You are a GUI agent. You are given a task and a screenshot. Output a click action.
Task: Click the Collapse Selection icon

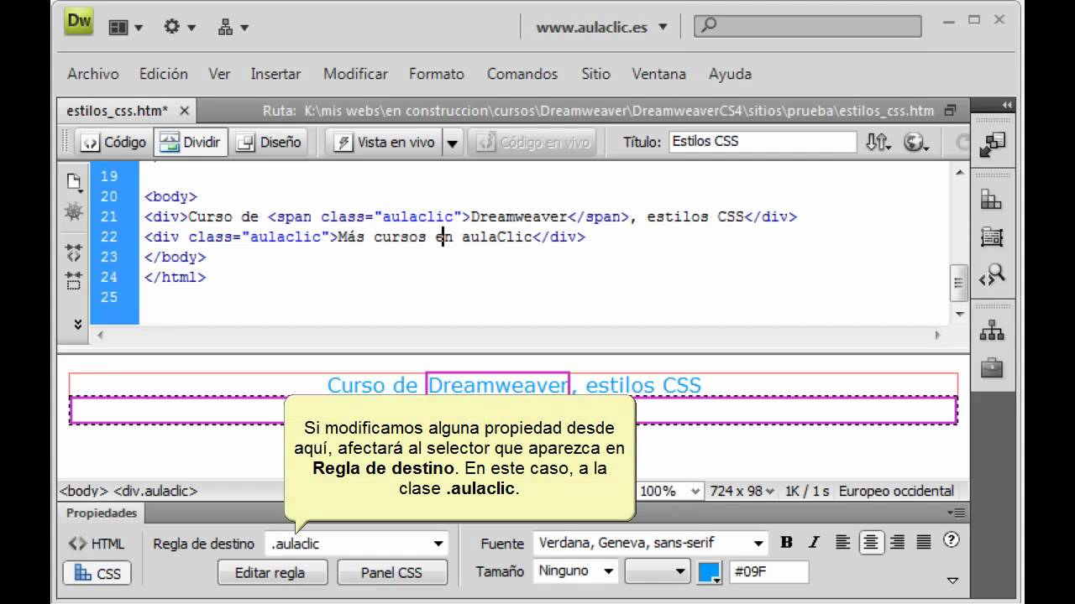coord(74,281)
